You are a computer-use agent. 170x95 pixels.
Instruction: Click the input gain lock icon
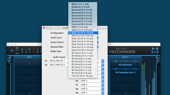pyautogui.click(x=10, y=57)
